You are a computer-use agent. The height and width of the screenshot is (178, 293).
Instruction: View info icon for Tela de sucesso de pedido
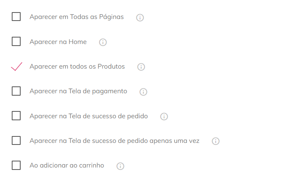tap(164, 117)
